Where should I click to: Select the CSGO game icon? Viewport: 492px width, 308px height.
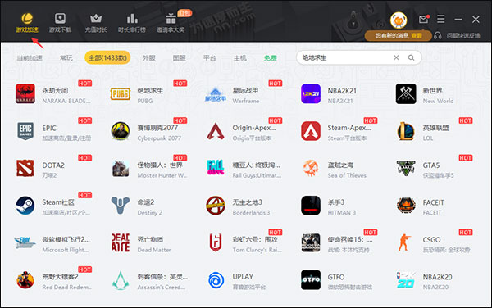(405, 242)
